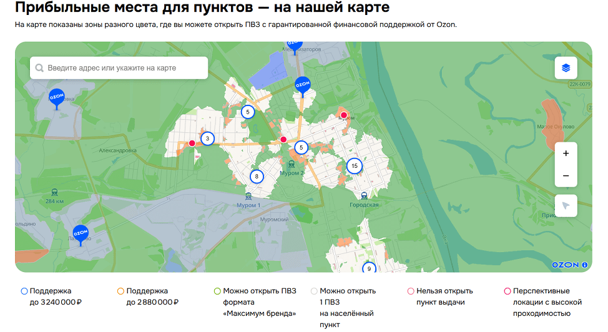This screenshot has width=608, height=332.
Task: Click gray legend circle '1 ПВЗ на населённый пункт'
Action: [x=314, y=291]
